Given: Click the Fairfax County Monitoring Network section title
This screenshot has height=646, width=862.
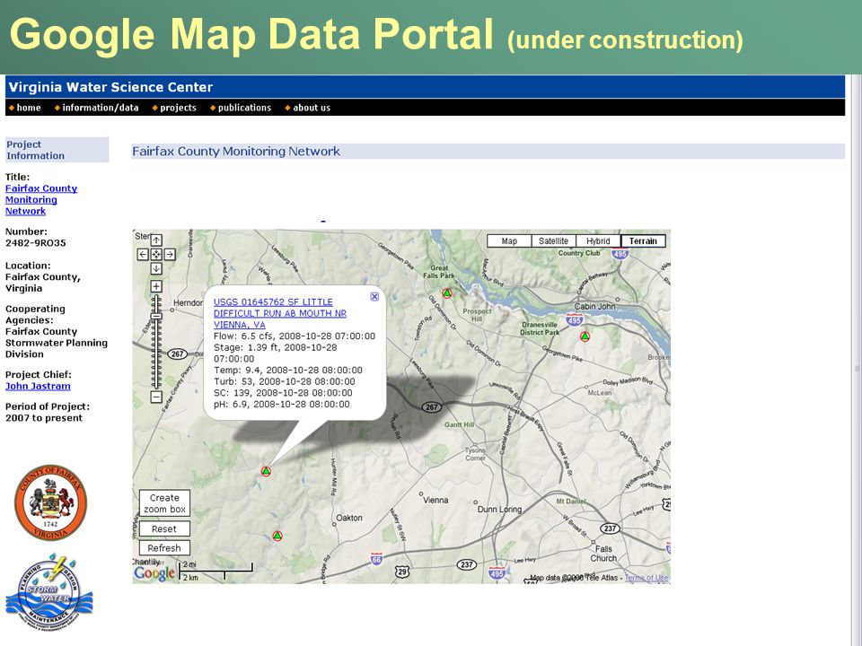Looking at the screenshot, I should pos(236,151).
